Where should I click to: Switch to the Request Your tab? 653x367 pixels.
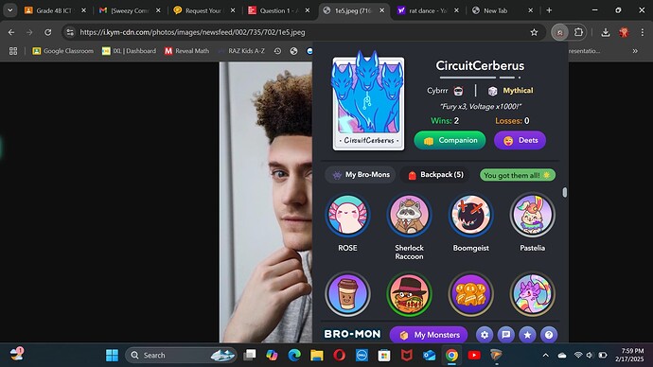click(204, 10)
